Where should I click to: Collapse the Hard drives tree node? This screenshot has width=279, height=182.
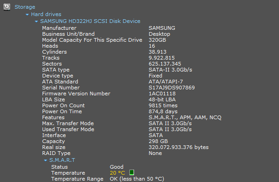tap(27, 15)
